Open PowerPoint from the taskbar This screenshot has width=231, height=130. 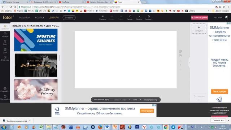(115, 127)
